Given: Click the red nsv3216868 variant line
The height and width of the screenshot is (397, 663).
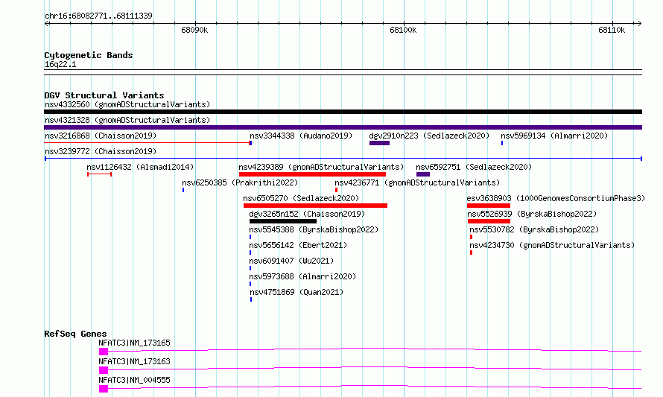Looking at the screenshot, I should [x=148, y=143].
